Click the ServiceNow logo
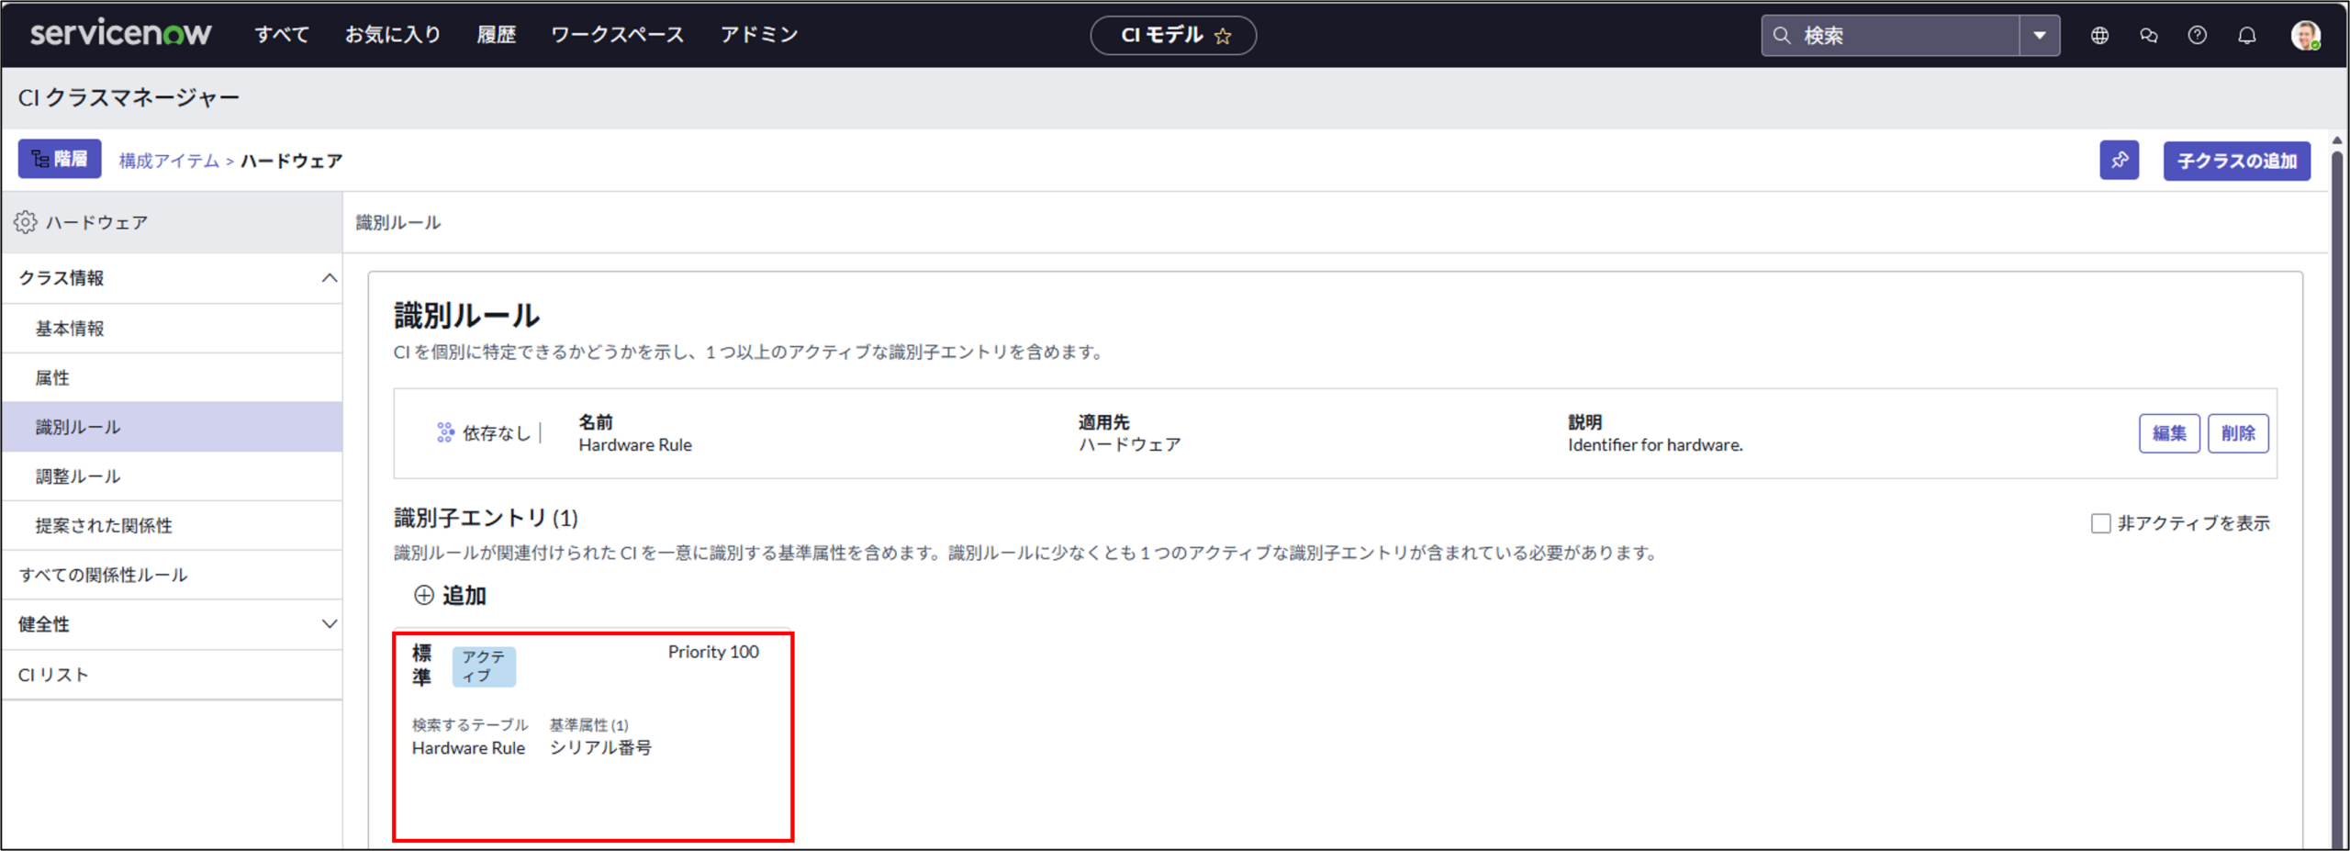Viewport: 2350px width, 851px height. pyautogui.click(x=120, y=34)
